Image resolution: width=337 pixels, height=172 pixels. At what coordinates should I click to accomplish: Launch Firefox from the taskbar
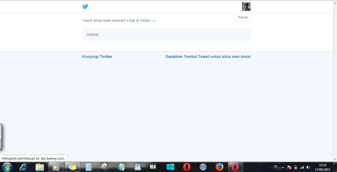click(x=219, y=167)
